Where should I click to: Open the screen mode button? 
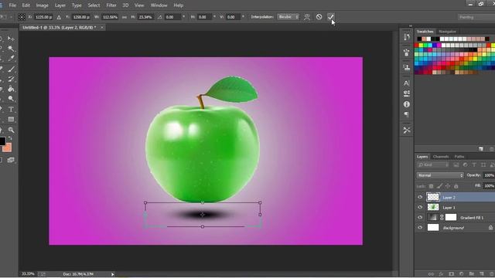click(x=11, y=160)
